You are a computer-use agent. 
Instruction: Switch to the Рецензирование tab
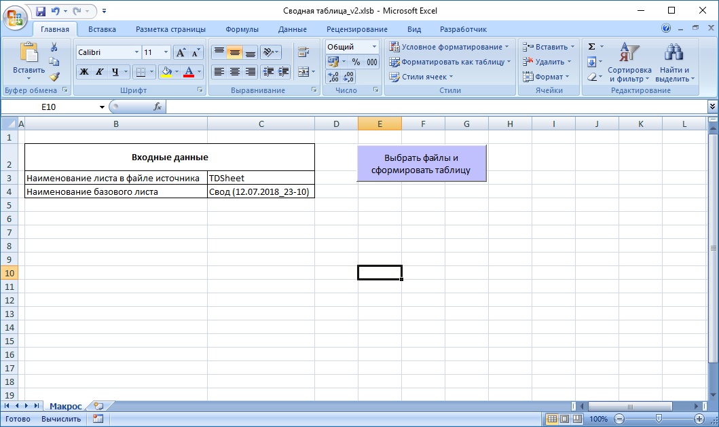click(356, 29)
